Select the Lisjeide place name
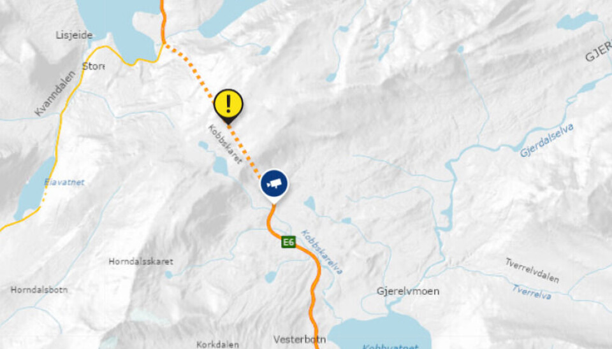This screenshot has width=612, height=349. click(x=74, y=35)
